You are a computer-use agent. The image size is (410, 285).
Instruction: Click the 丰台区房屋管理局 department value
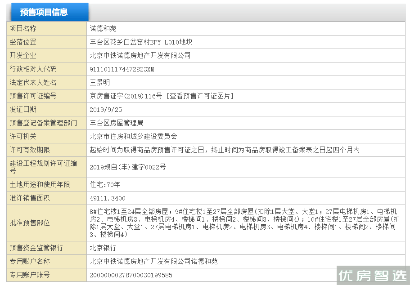(117, 123)
